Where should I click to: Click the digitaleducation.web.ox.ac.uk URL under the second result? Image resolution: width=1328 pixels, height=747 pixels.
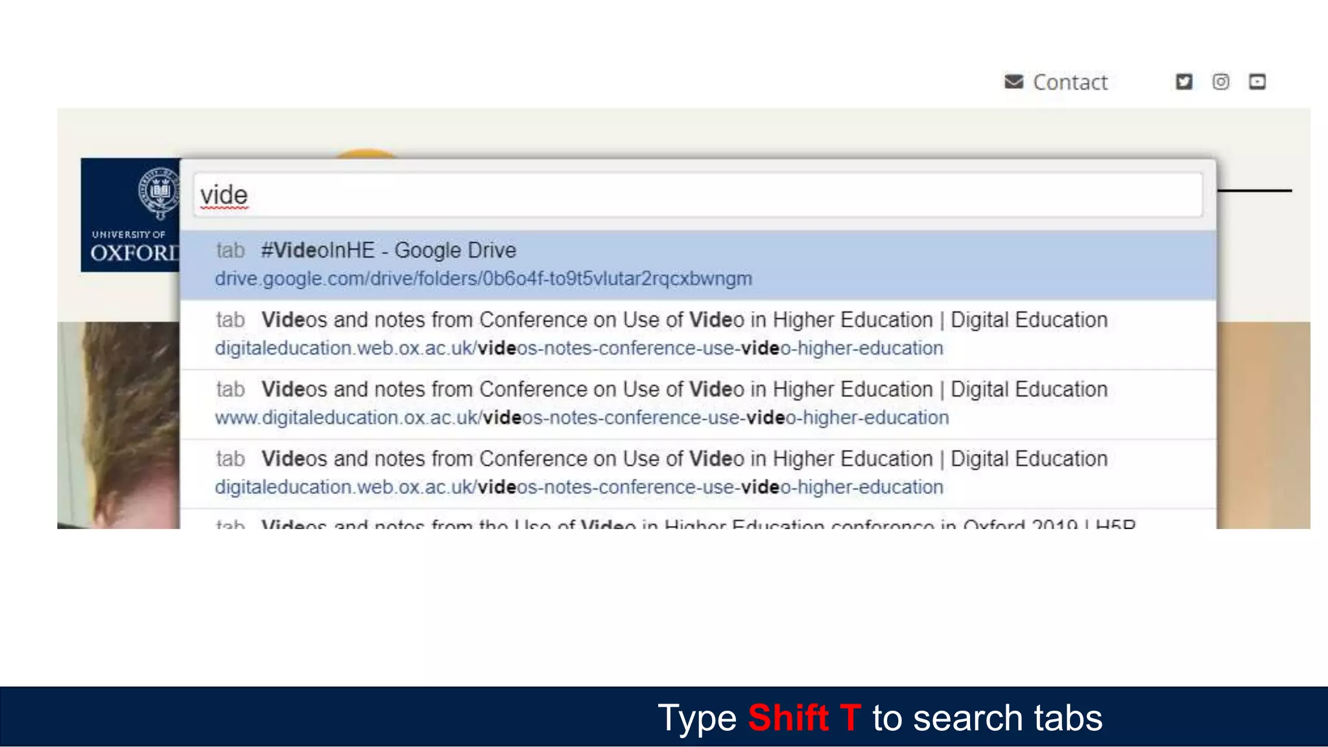click(x=578, y=348)
